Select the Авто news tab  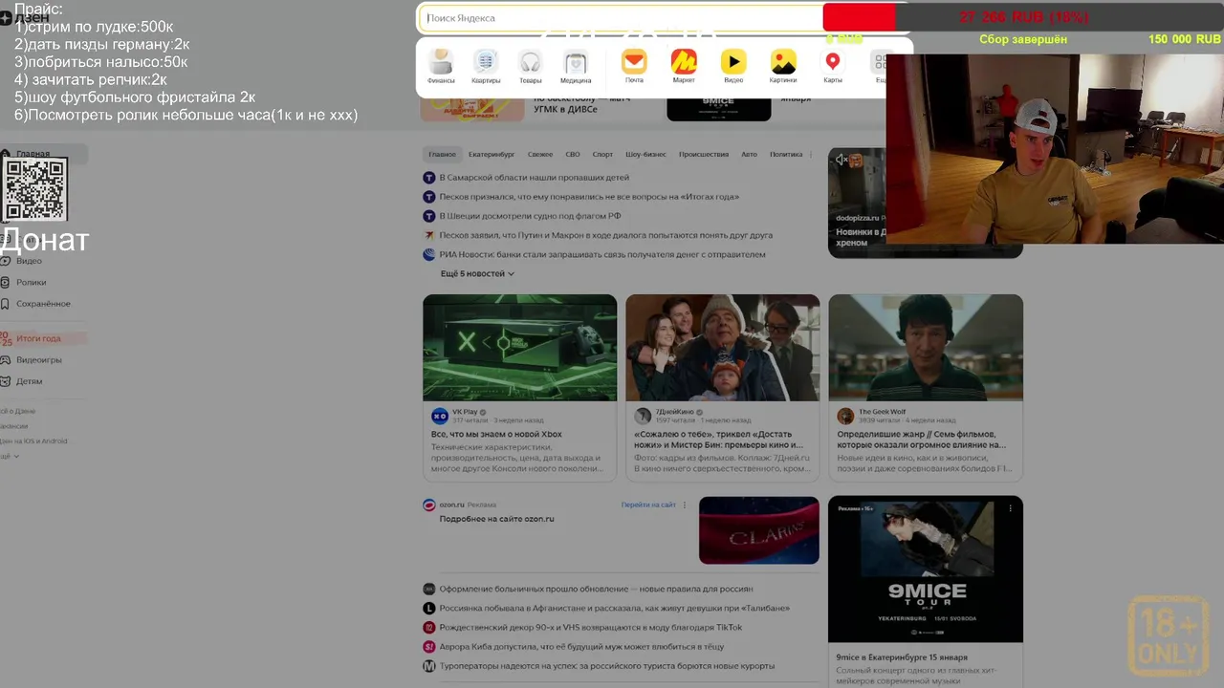[749, 154]
